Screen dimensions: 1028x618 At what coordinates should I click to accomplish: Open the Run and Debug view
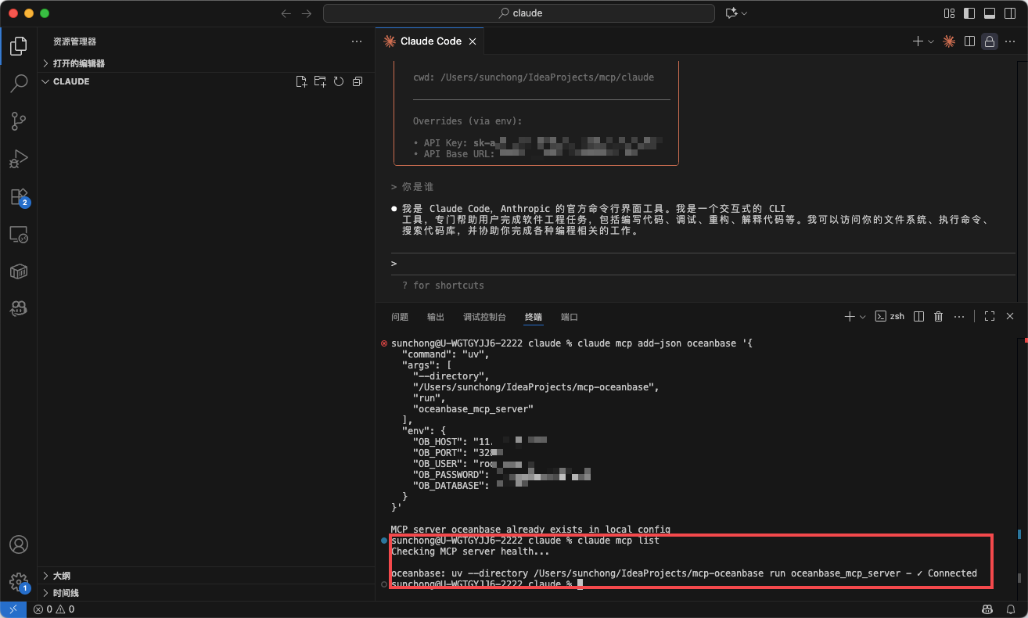[19, 159]
